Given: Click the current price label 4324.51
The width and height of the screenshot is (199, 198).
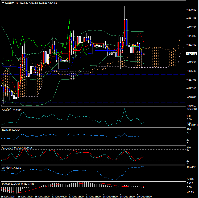Looking at the screenshot, I should 191,54.
